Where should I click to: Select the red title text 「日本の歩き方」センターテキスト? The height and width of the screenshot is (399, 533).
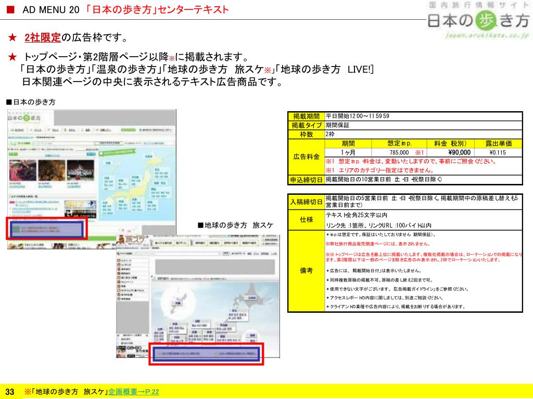[x=157, y=9]
